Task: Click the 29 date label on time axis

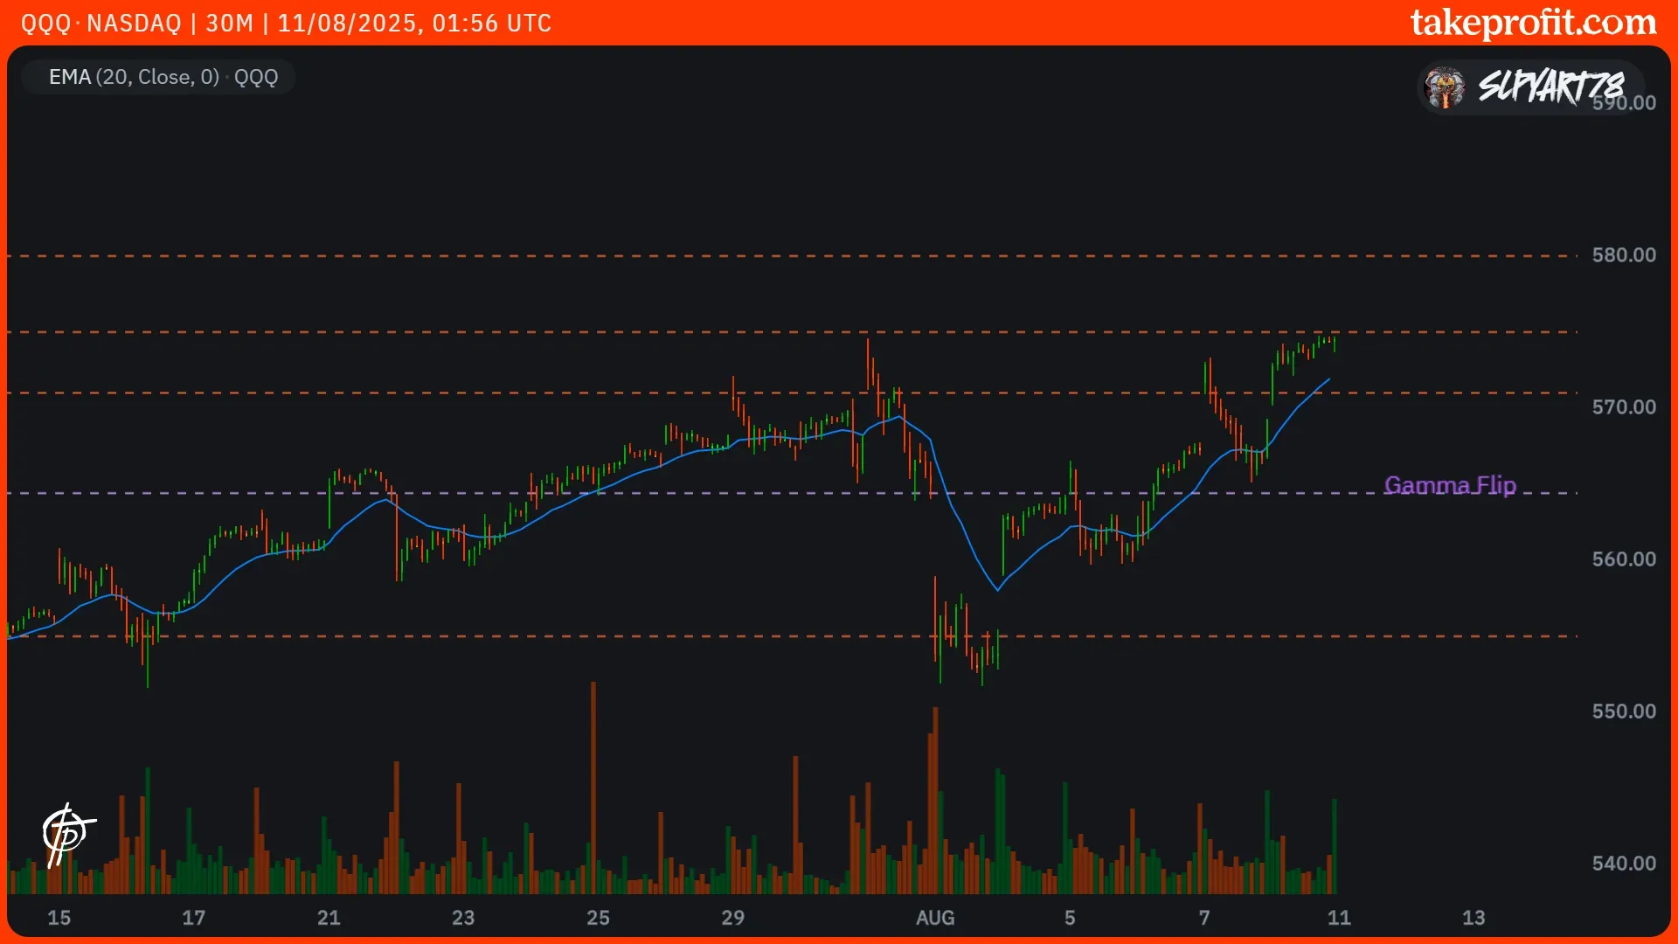Action: (732, 918)
